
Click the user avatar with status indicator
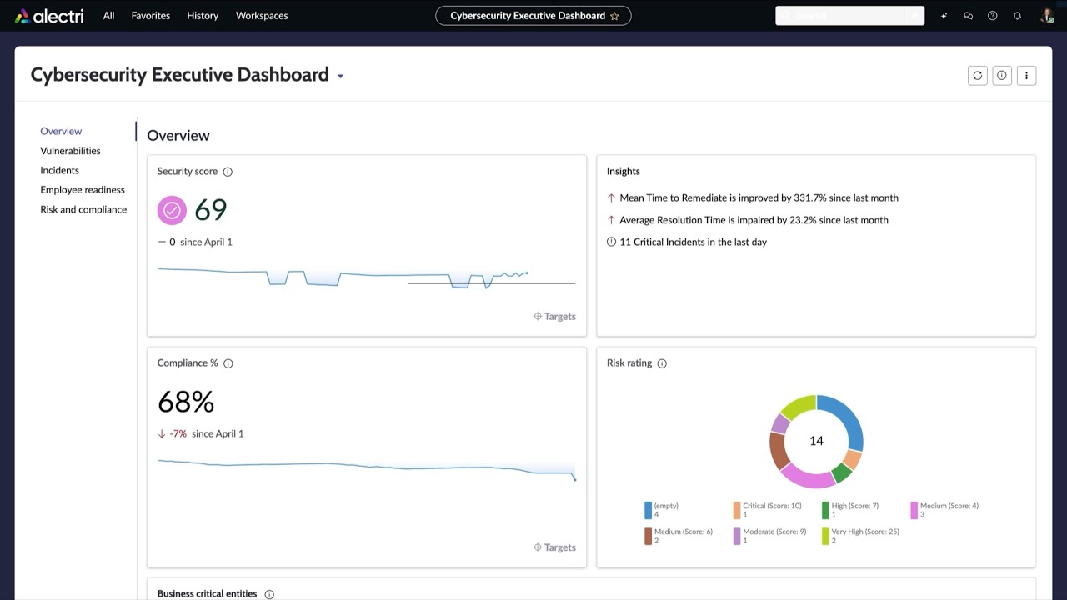(x=1046, y=15)
